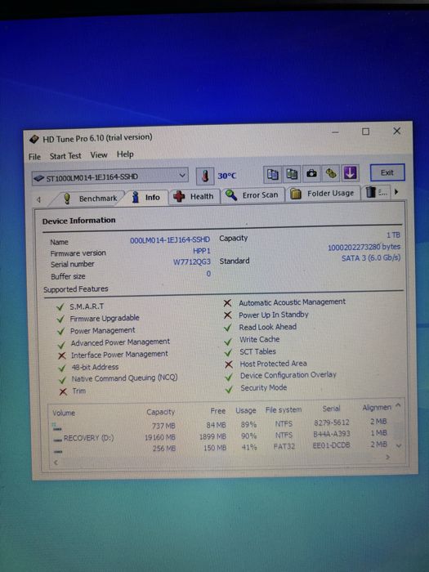This screenshot has width=429, height=572.
Task: Copy info to clipboard icon
Action: (272, 174)
